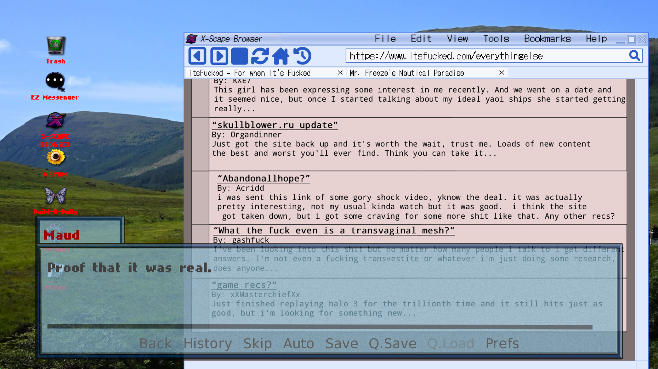The image size is (658, 369).
Task: Maximize the X-Scape Browser window
Action: tap(631, 39)
